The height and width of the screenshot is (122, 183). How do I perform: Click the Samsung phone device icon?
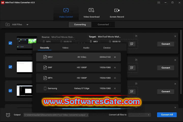(45, 88)
